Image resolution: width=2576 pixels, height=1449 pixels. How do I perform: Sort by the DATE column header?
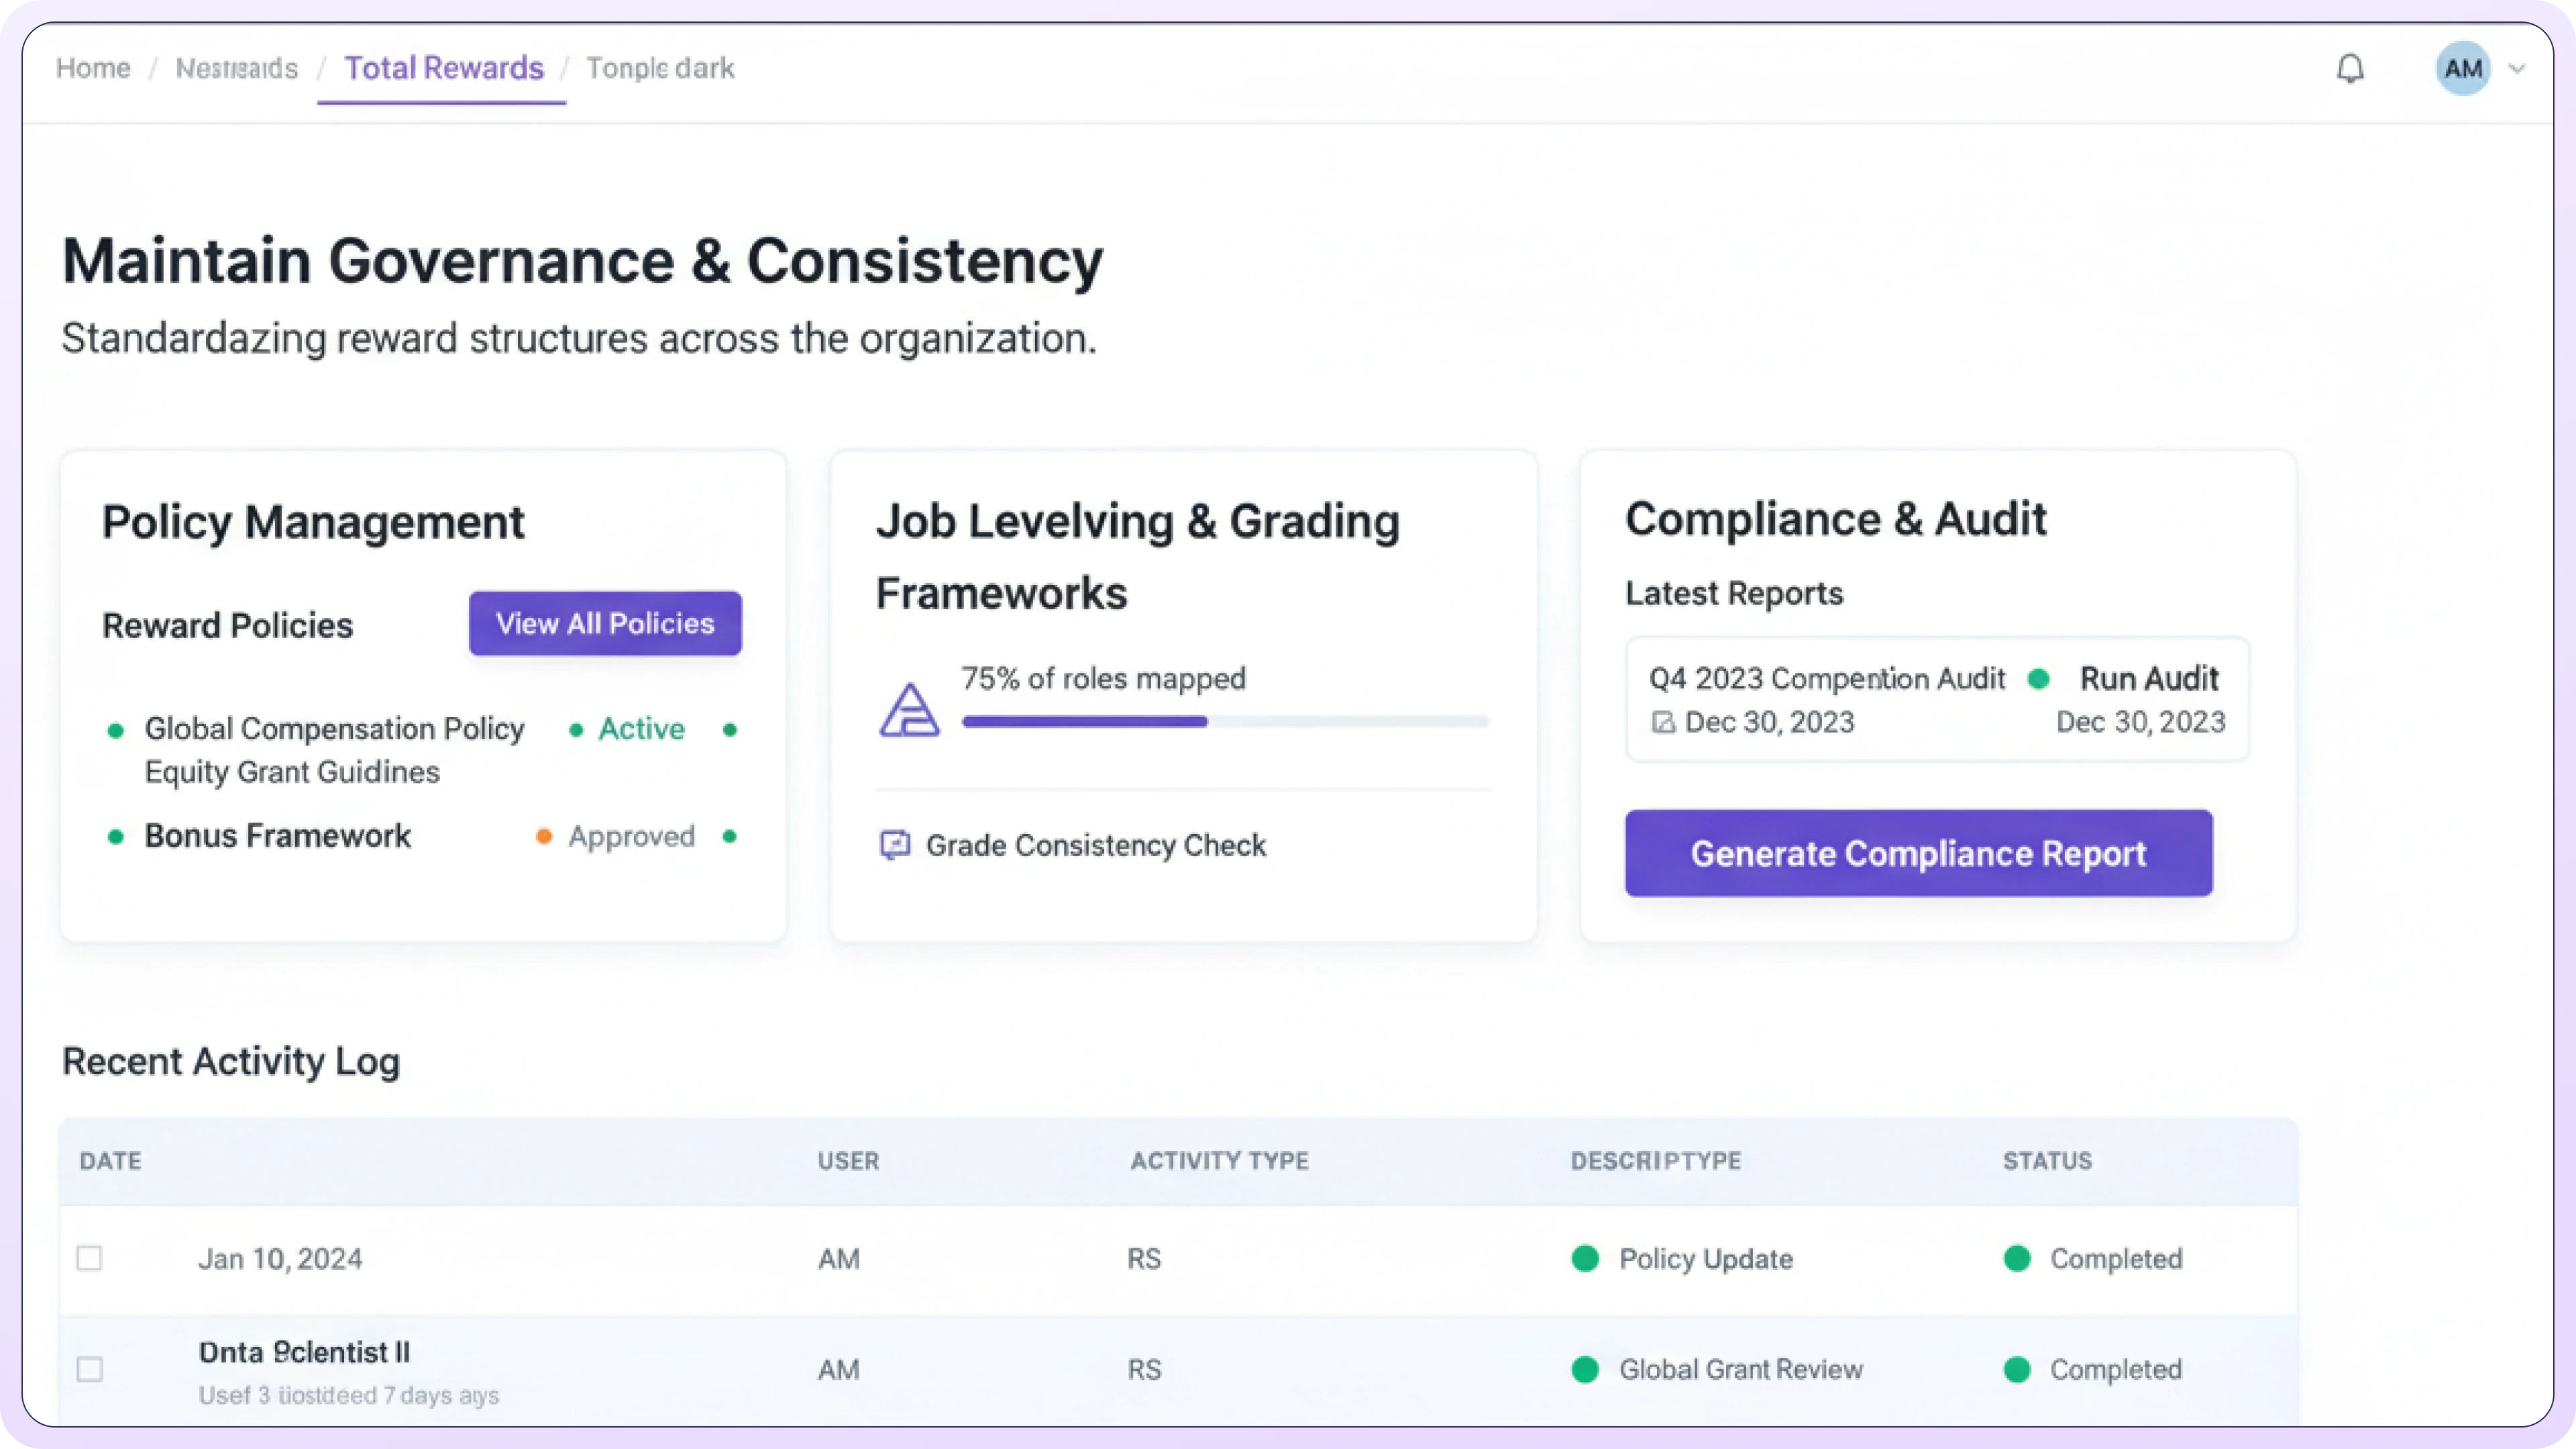(x=110, y=1161)
